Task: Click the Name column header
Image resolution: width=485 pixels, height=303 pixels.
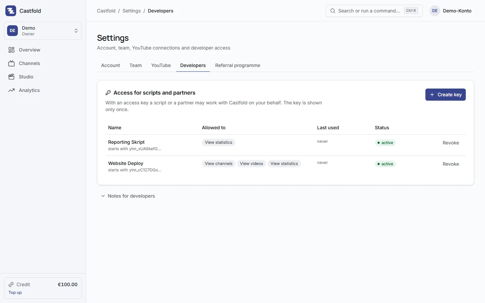Action: (115, 128)
